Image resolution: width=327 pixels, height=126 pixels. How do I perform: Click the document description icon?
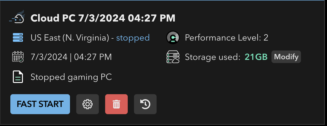coord(18,77)
